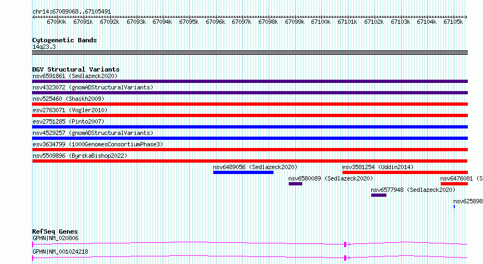Click the magenta exon on GPHN|NM_020806 track
Image resolution: width=483 pixels, height=264 pixels.
345,244
